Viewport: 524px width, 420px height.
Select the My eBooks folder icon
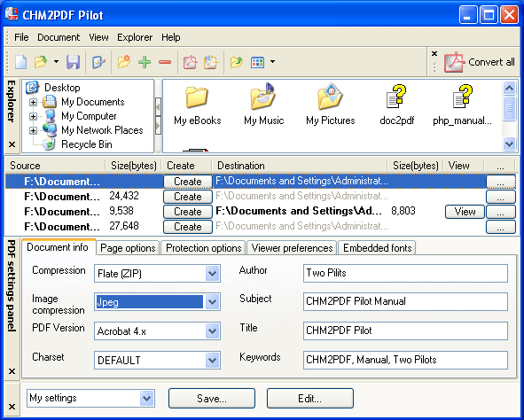point(197,97)
